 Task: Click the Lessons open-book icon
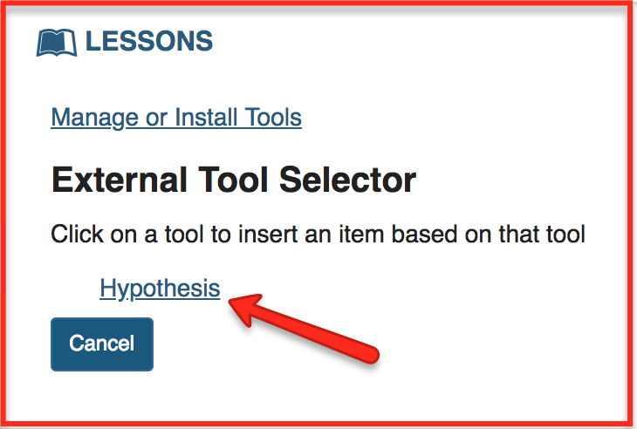click(57, 42)
